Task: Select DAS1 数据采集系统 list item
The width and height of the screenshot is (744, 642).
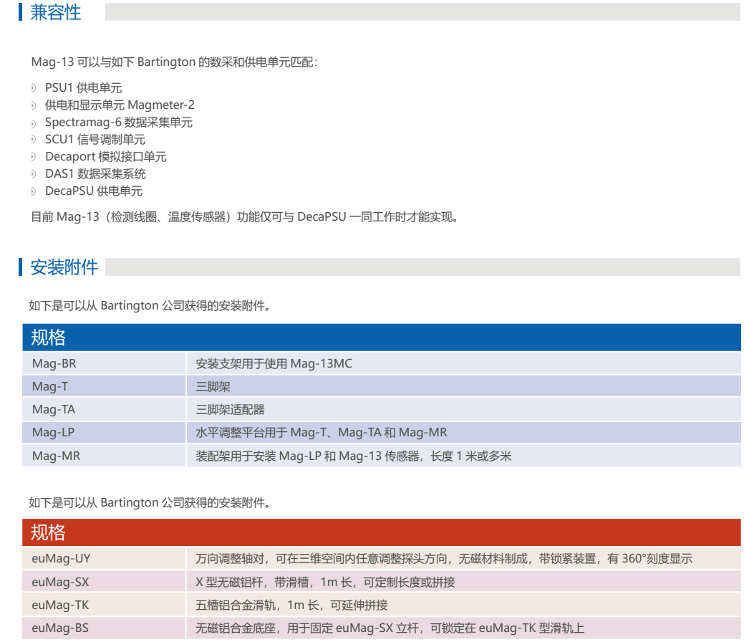Action: [x=95, y=174]
